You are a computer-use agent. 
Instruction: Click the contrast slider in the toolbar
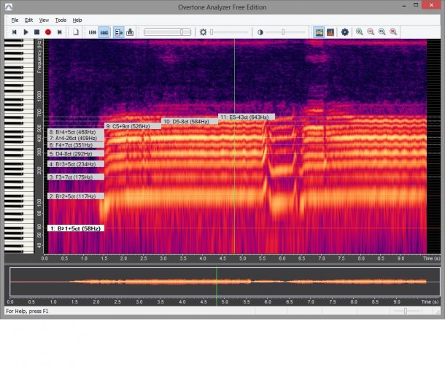tap(283, 32)
